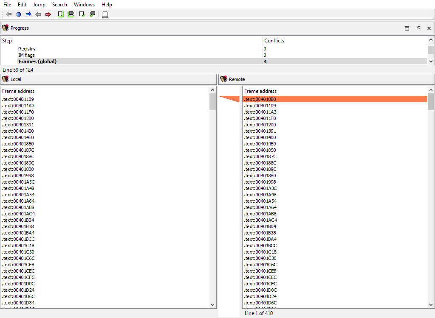Screen dimensions: 435x318
Task: Click the Step column header
Action: (7, 41)
